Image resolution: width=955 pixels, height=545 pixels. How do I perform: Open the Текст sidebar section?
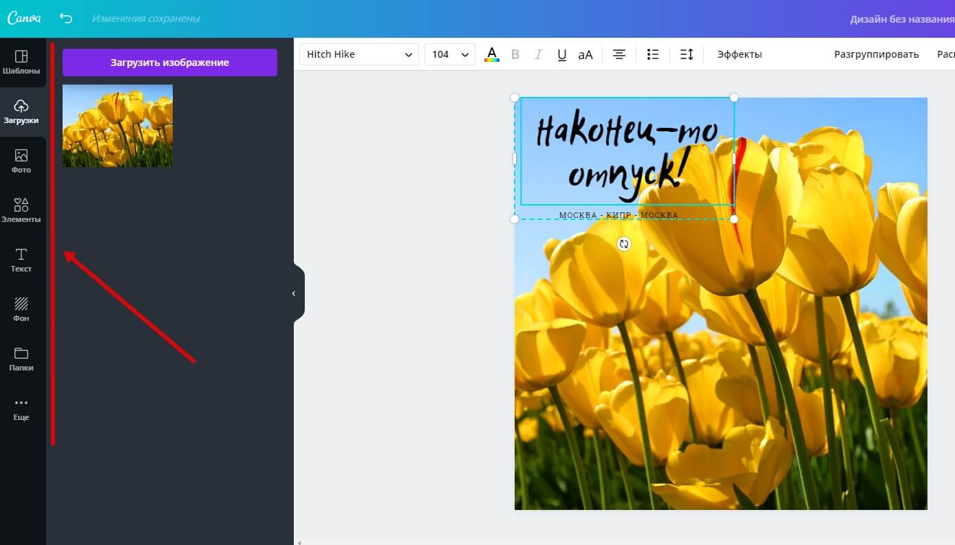[21, 260]
